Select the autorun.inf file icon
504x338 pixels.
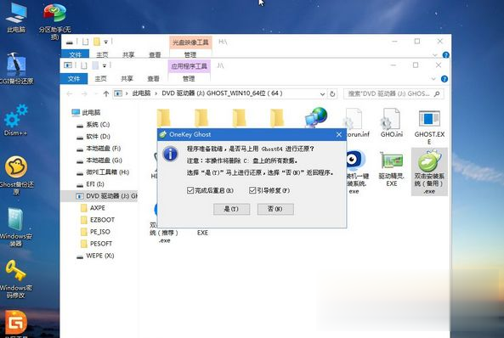354,123
